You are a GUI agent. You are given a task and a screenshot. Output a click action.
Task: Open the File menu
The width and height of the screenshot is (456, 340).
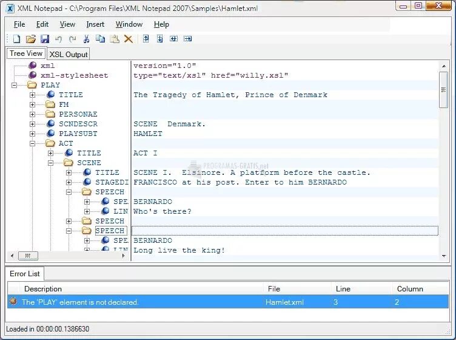click(19, 24)
